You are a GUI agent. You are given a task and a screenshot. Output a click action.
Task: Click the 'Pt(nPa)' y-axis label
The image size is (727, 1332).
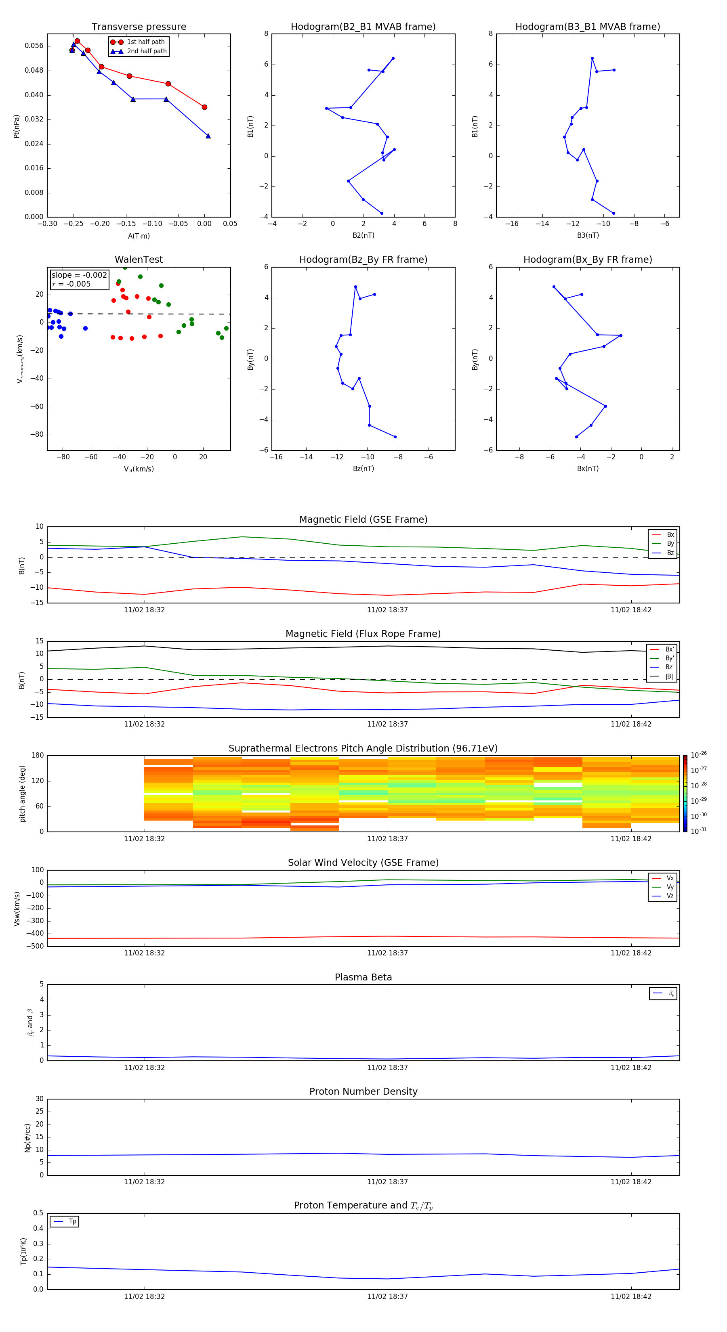17,126
